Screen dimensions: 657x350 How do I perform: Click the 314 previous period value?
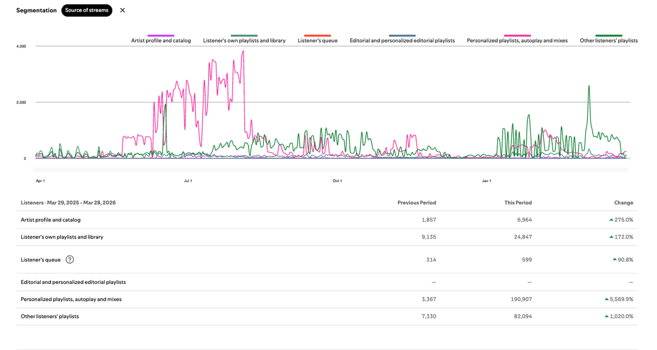[x=431, y=260]
